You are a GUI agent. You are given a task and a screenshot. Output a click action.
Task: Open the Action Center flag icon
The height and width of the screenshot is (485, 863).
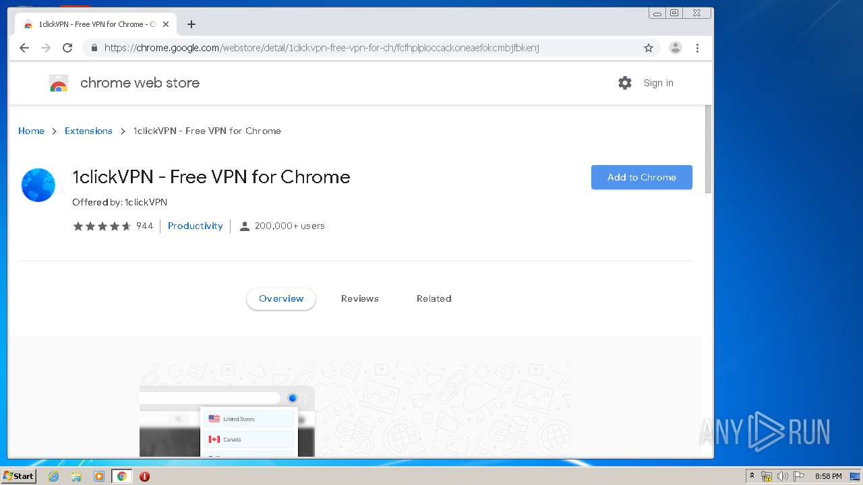point(799,476)
